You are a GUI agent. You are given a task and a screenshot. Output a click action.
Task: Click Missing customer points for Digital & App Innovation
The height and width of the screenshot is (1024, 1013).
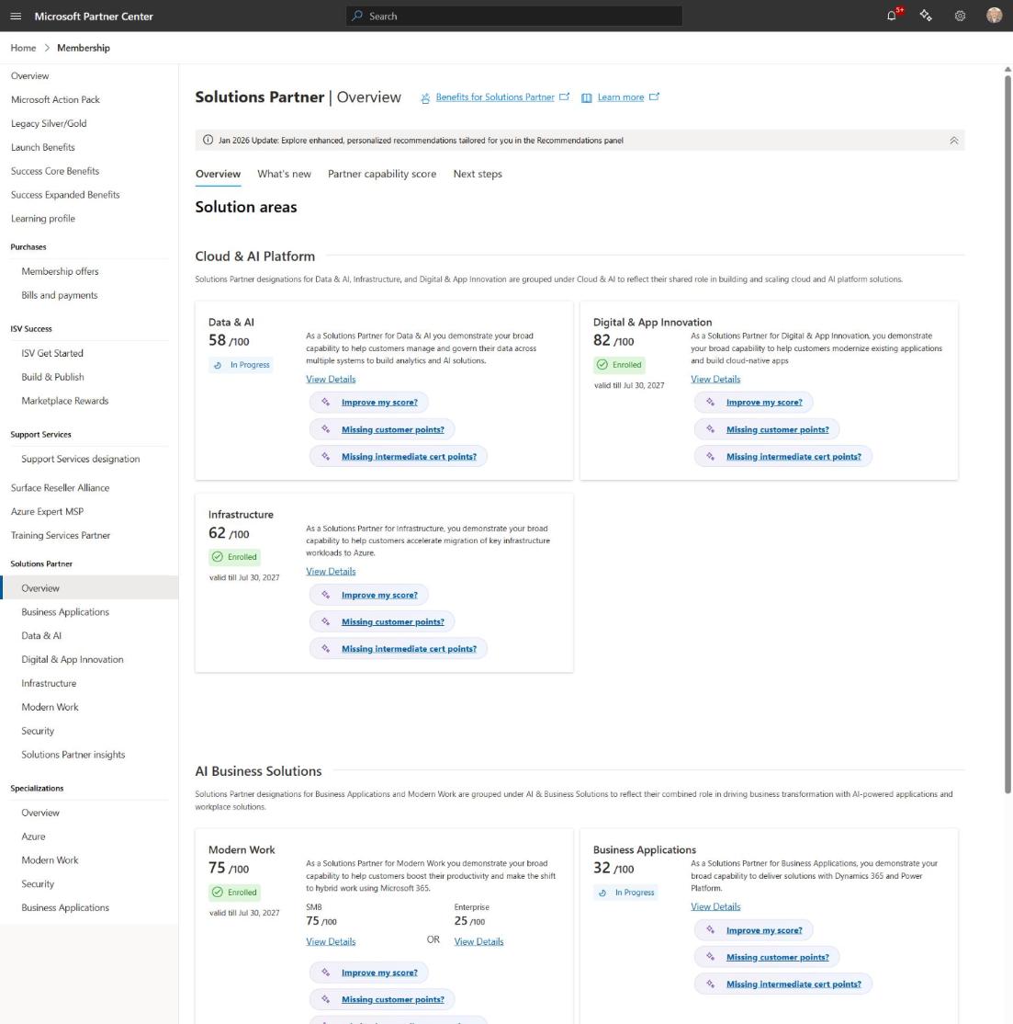tap(778, 429)
